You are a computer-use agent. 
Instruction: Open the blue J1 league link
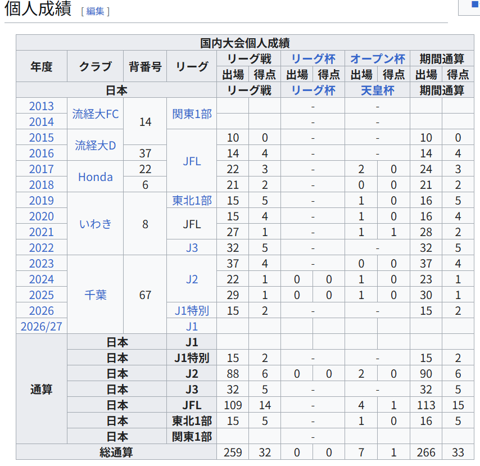192,327
